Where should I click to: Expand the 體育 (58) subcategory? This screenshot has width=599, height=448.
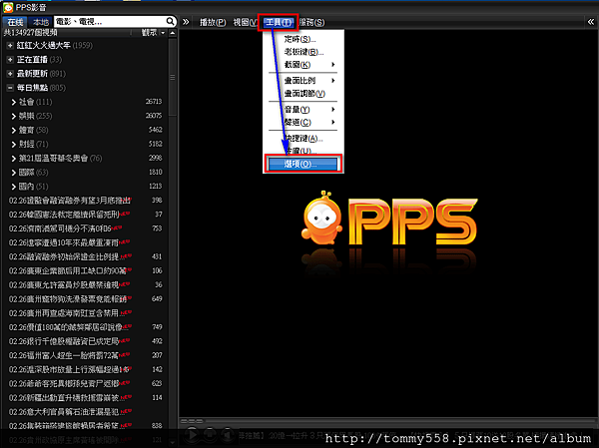tap(14, 131)
